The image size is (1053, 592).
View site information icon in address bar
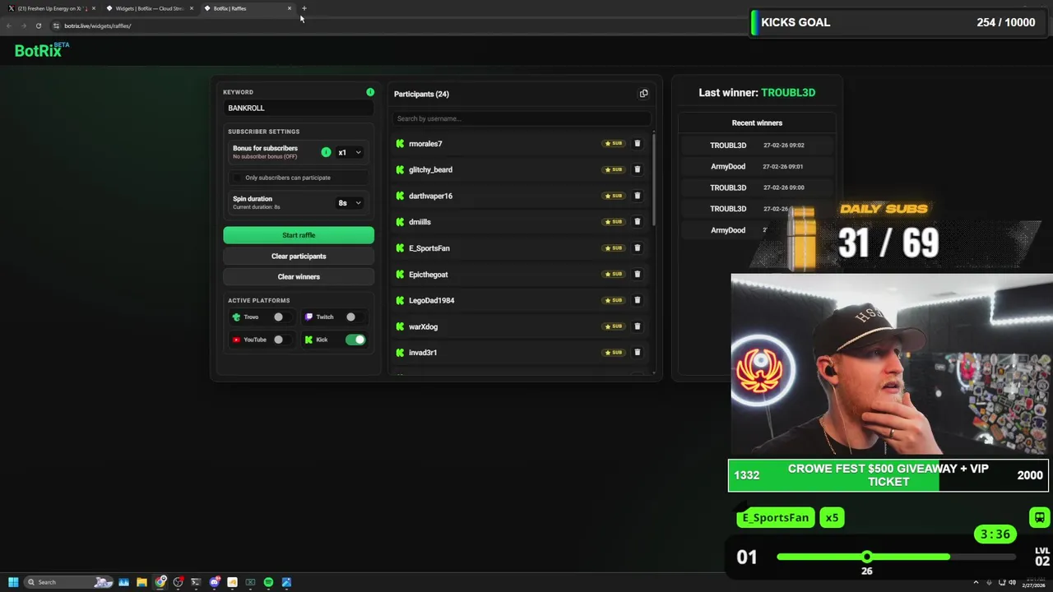[56, 25]
